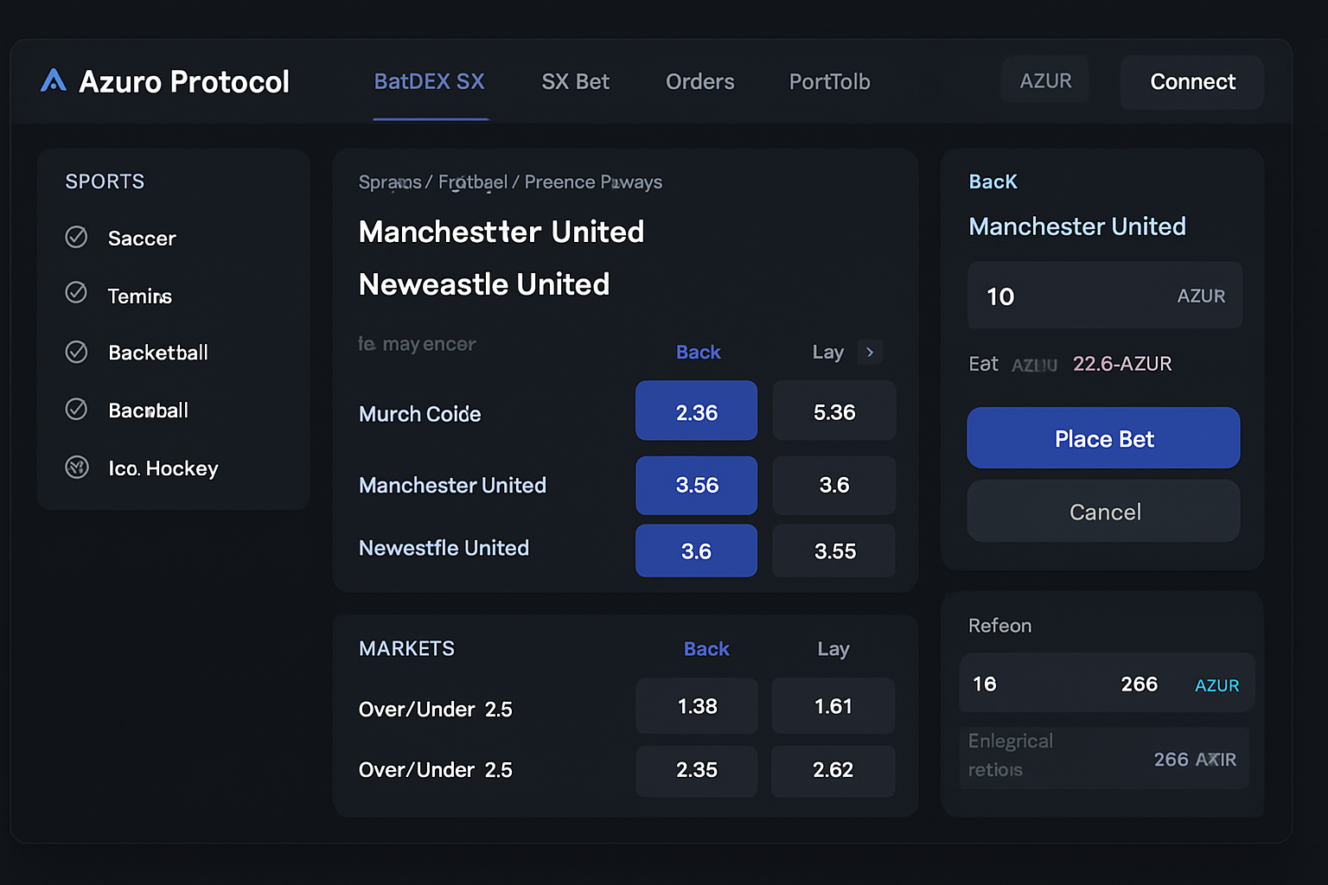1328x885 pixels.
Task: Click the Manchester United market row link
Action: click(452, 486)
